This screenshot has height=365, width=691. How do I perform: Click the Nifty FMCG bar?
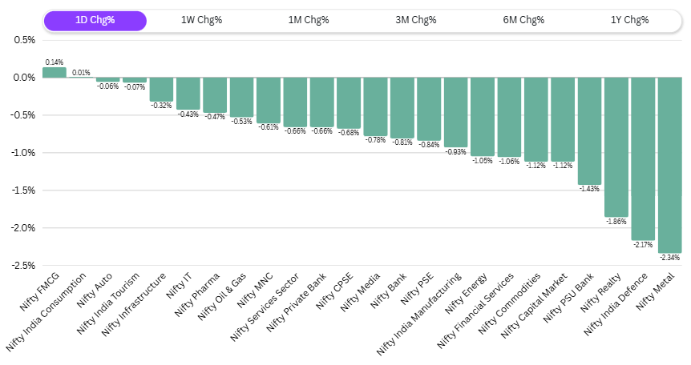tap(55, 73)
